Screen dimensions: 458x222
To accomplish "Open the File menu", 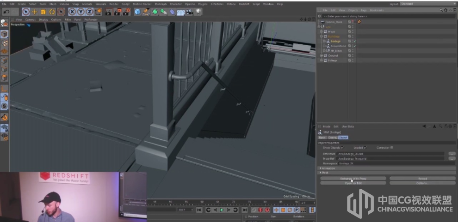I will point(4,4).
